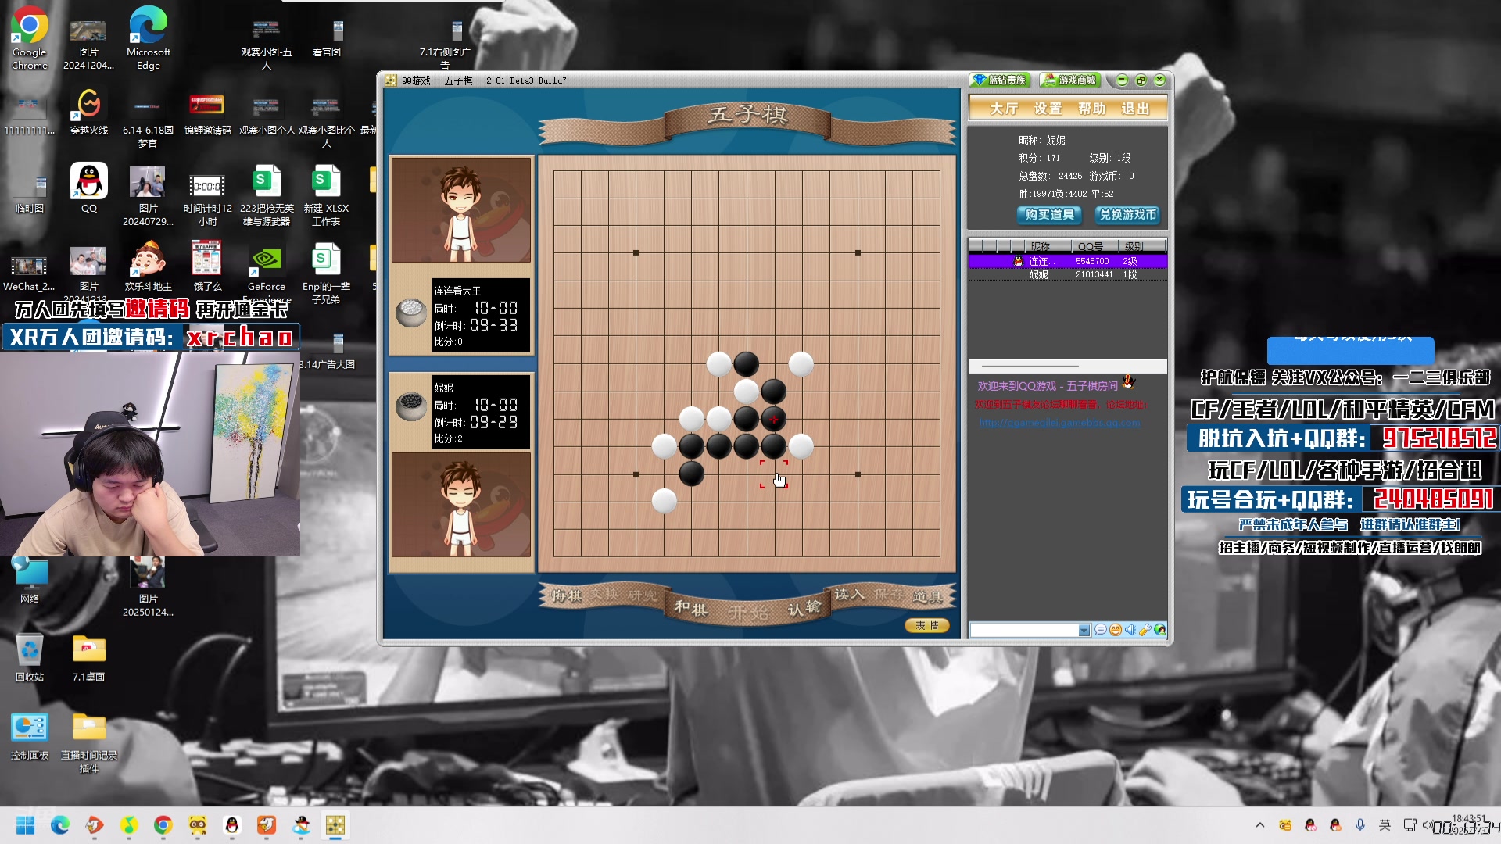The width and height of the screenshot is (1501, 844).
Task: Open the QQ penguin icon in taskbar
Action: click(232, 825)
